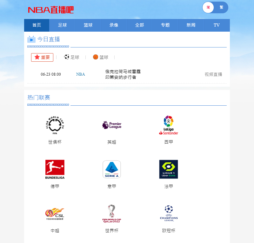
Task: Click the 欧冠杯 league label
Action: [169, 231]
